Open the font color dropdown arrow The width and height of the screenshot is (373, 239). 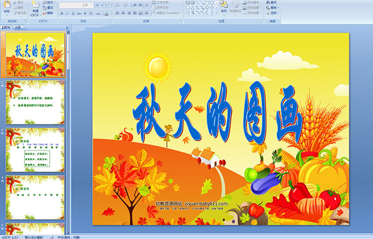(110, 13)
